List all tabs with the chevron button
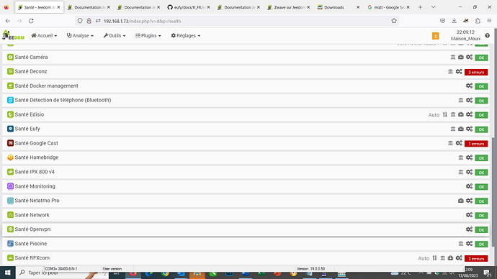Viewport: 497px width, 279px height. (x=434, y=7)
